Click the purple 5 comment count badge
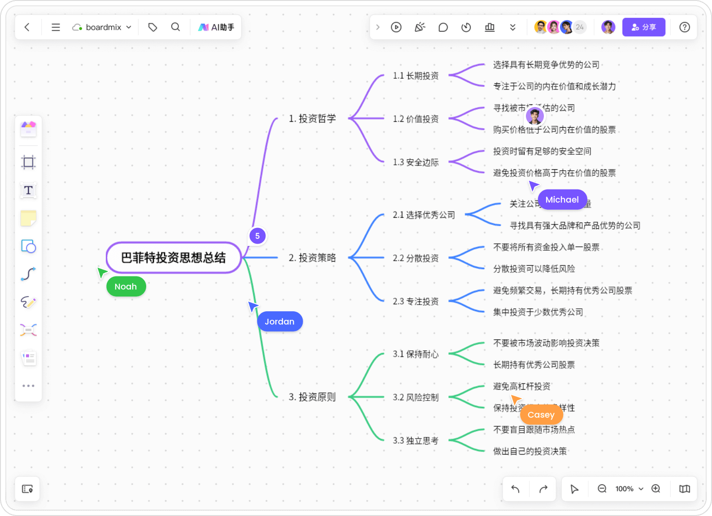Viewport: 712px width, 516px height. click(257, 236)
